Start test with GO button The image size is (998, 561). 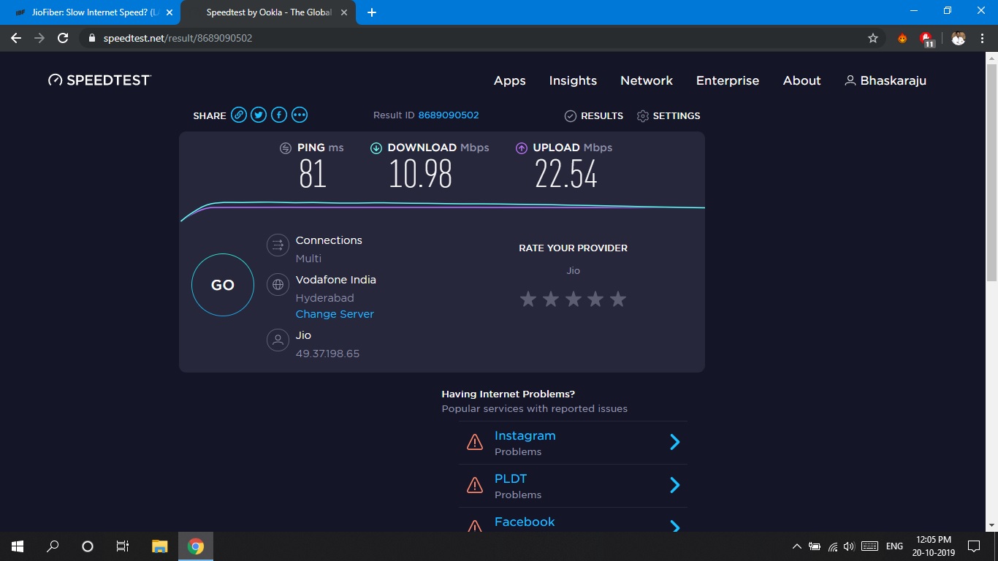(223, 285)
